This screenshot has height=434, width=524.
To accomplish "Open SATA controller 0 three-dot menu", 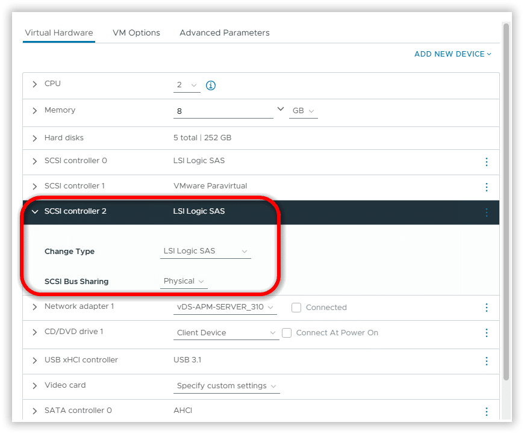I will [x=487, y=411].
